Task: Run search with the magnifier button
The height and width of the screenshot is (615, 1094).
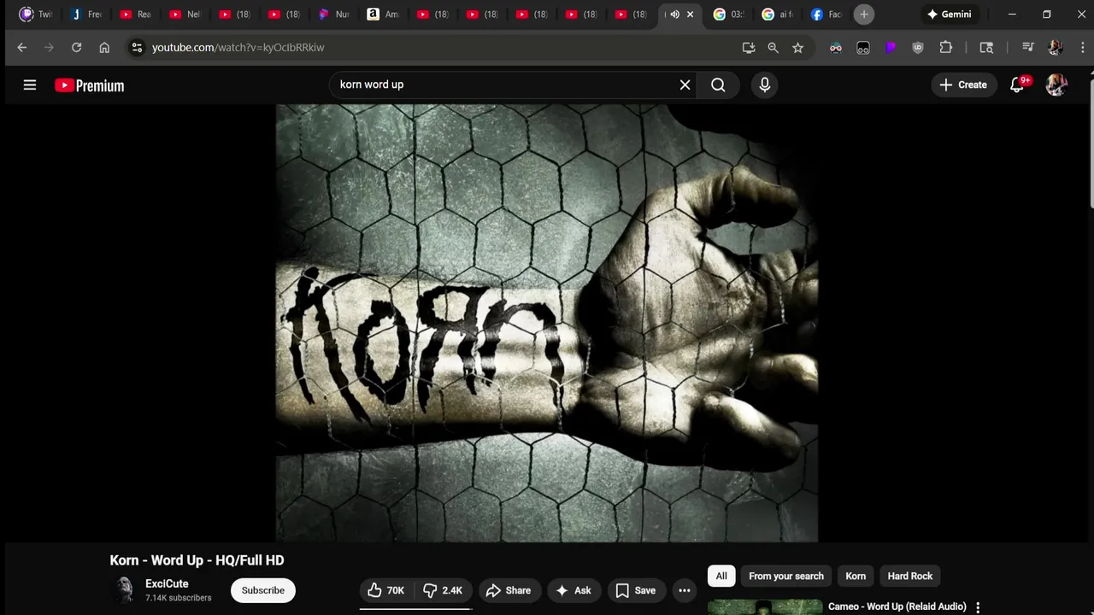Action: (718, 85)
